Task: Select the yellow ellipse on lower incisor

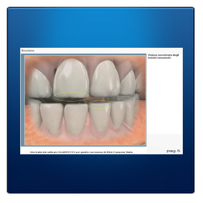Action: [x=100, y=105]
